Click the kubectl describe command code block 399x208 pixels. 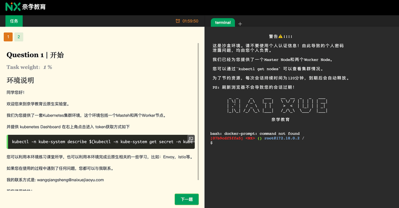[x=101, y=142]
